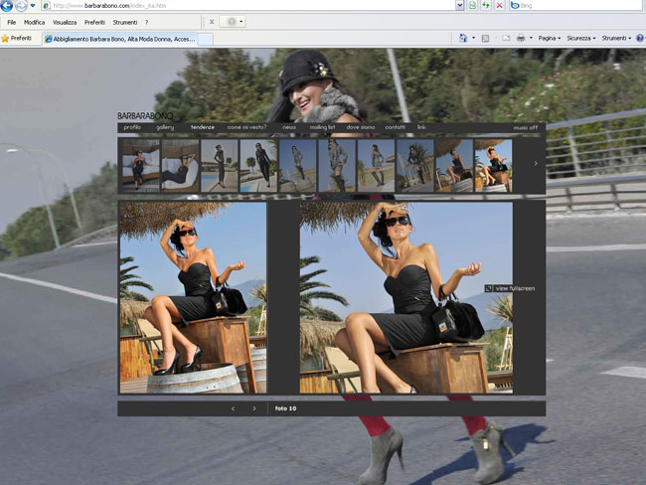
Task: Open the mailing list page
Action: pos(322,127)
